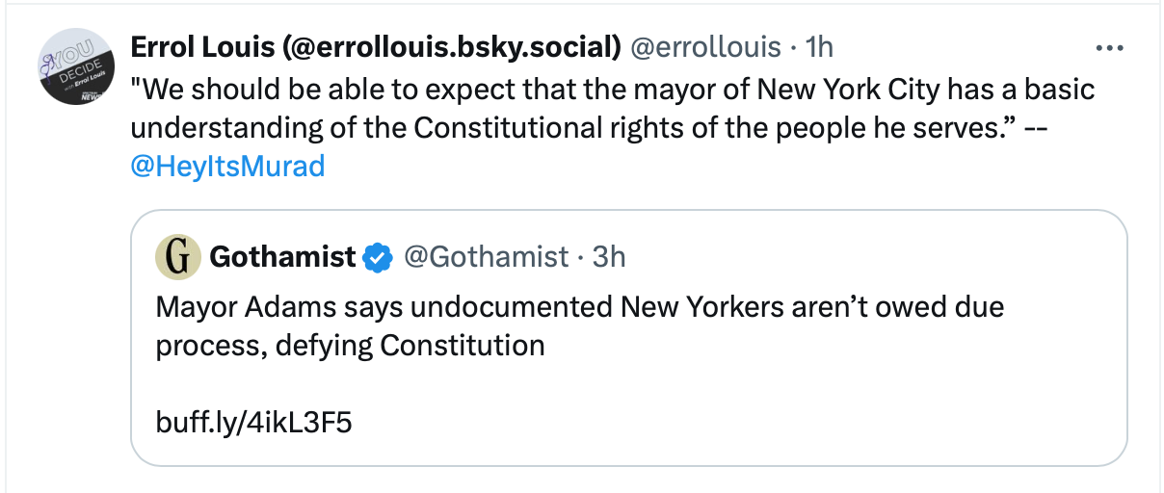Click empty space between 1h and More options
Screen dimensions: 1164x493
(964, 47)
